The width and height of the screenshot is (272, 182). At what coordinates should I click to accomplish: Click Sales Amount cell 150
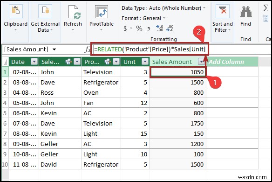178,133
